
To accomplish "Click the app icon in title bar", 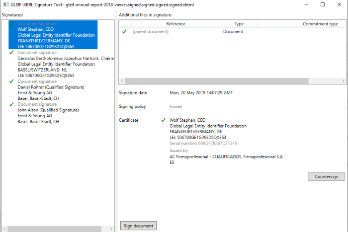I will (6, 4).
